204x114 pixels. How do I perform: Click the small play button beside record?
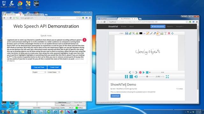(x=144, y=73)
